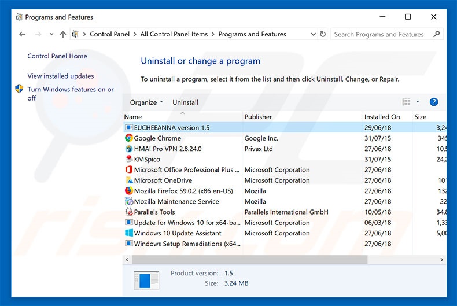Sort programs by Installed On column

(x=388, y=117)
